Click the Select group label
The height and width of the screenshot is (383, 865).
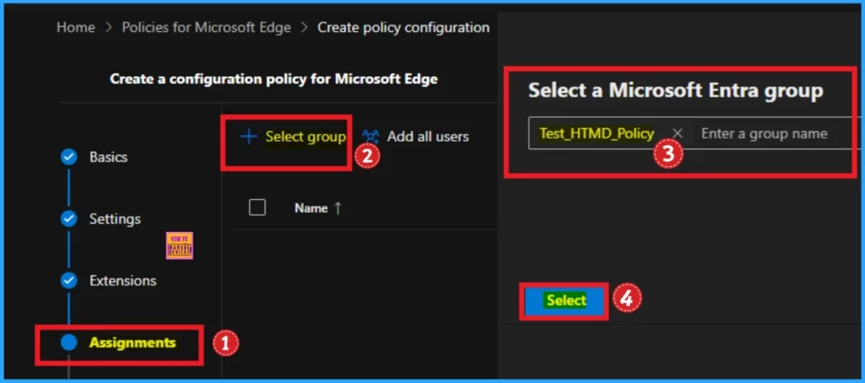coord(305,137)
